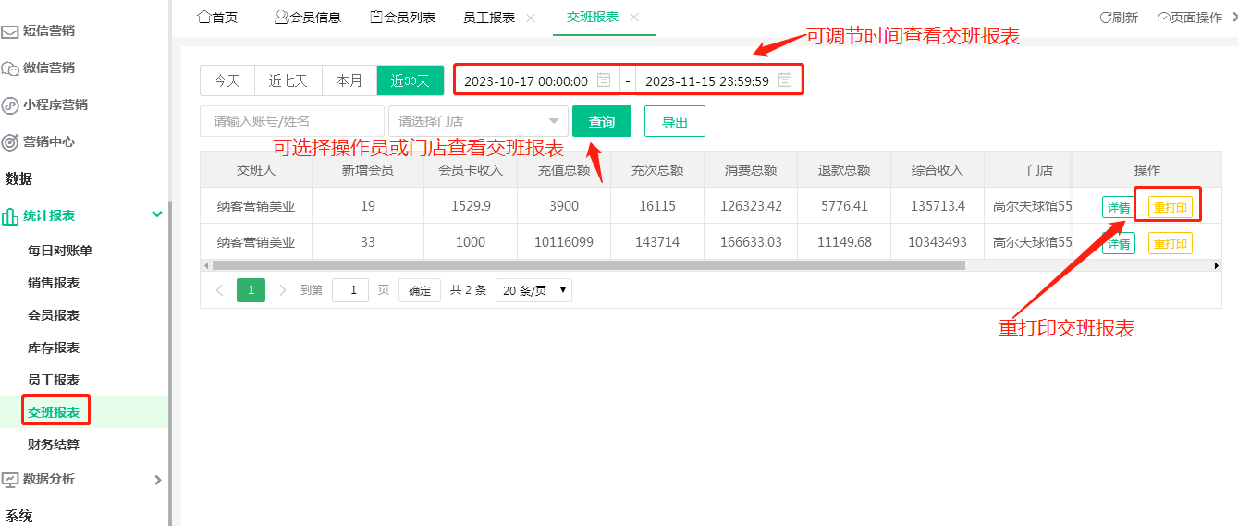Screen dimensions: 1238x526
Task: Close the 员工报表 tab
Action: click(531, 18)
